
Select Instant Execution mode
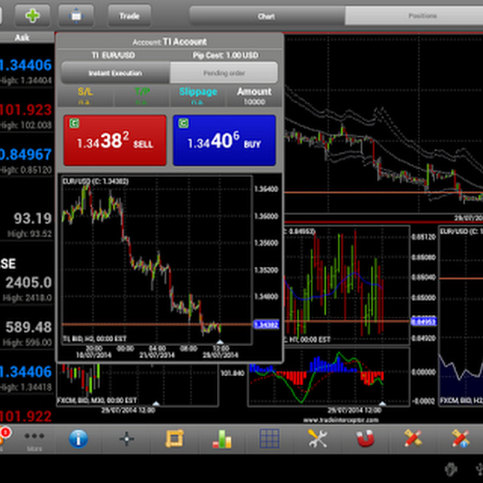pyautogui.click(x=115, y=73)
